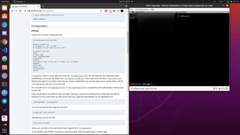Click the padlock site info icon
Image resolution: width=240 pixels, height=135 pixels.
tap(25, 11)
